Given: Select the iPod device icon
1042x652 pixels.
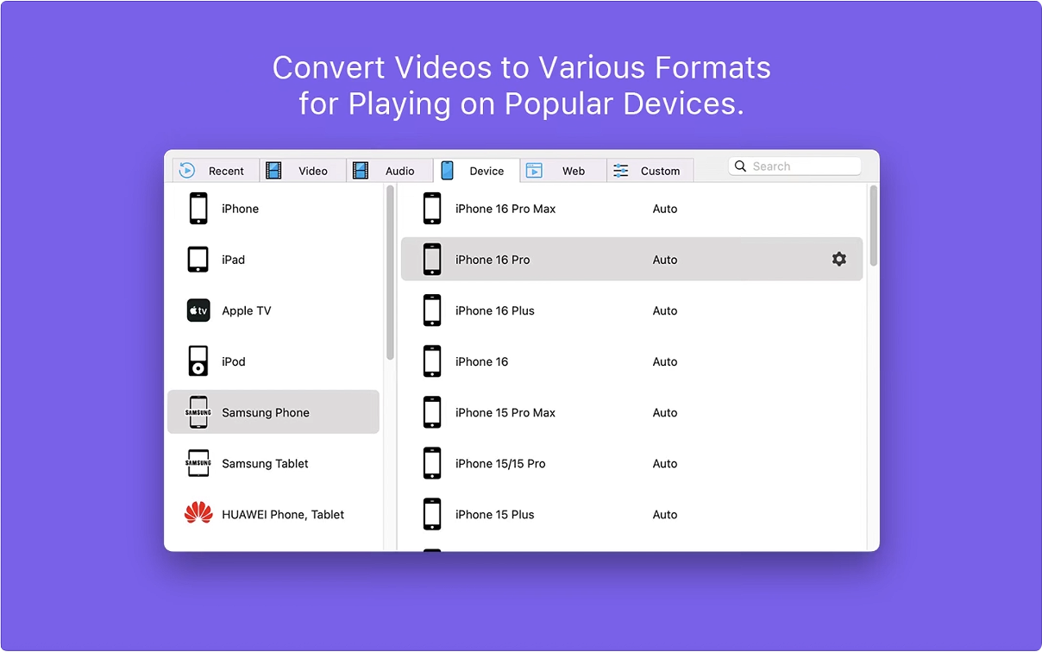Looking at the screenshot, I should pos(198,361).
